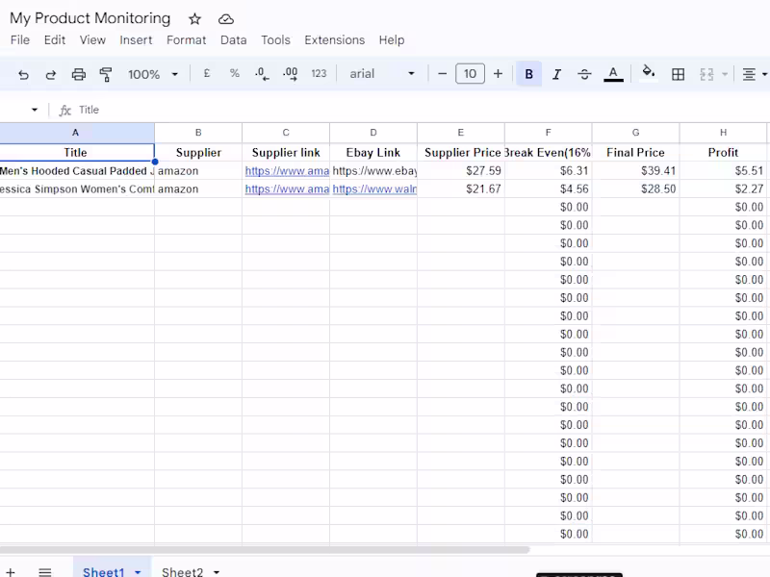
Task: Select the $39.41 final price cell
Action: click(x=635, y=171)
